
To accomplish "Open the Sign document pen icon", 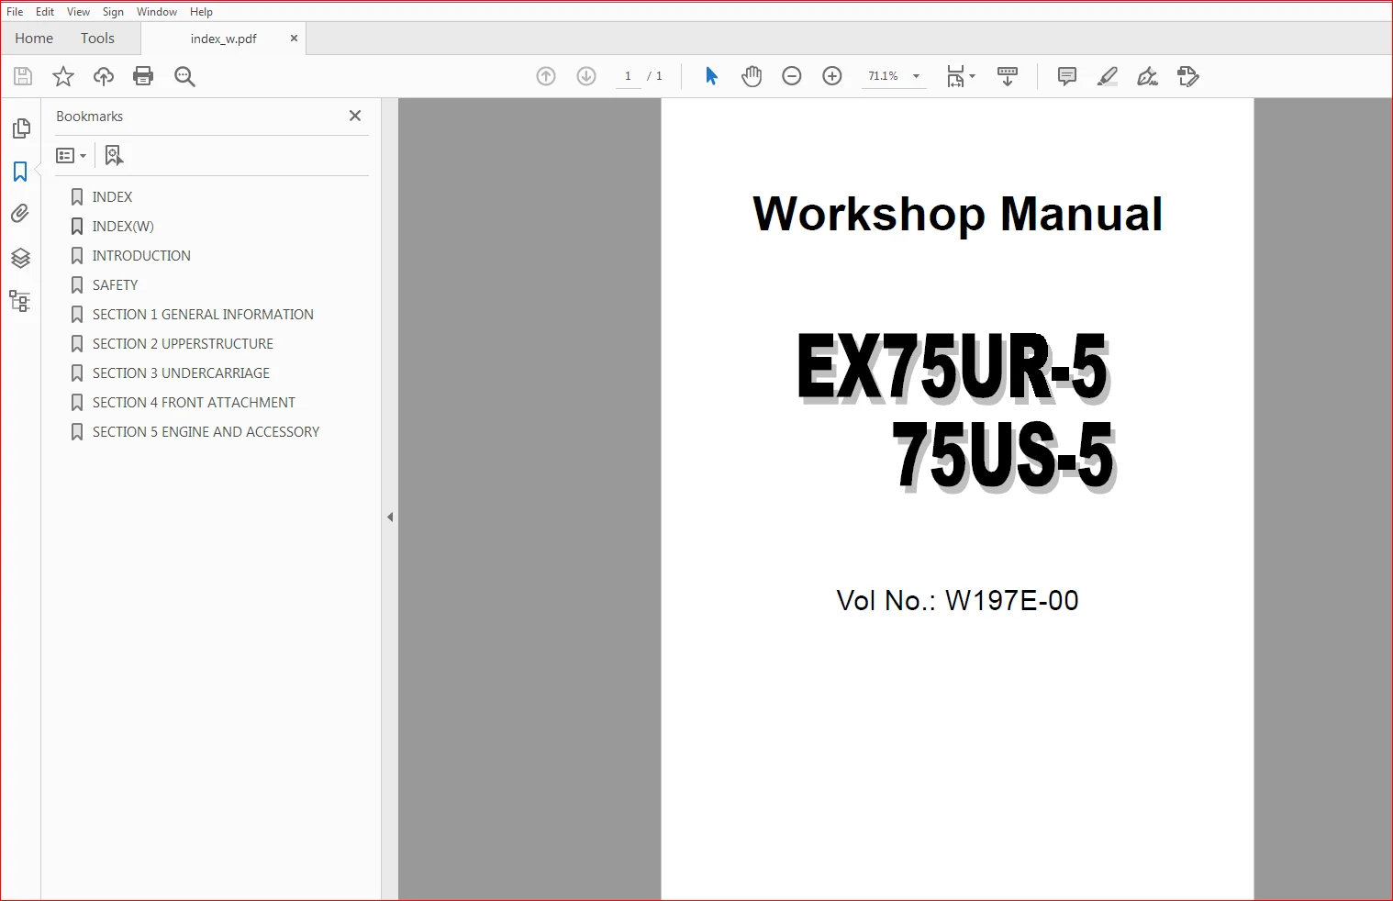I will 1147,76.
